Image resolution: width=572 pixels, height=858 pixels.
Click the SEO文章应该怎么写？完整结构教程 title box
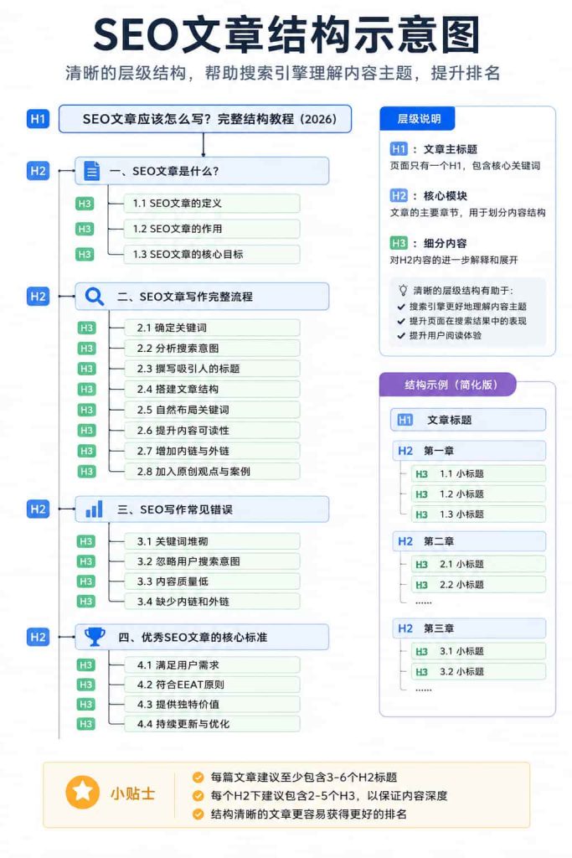point(205,119)
